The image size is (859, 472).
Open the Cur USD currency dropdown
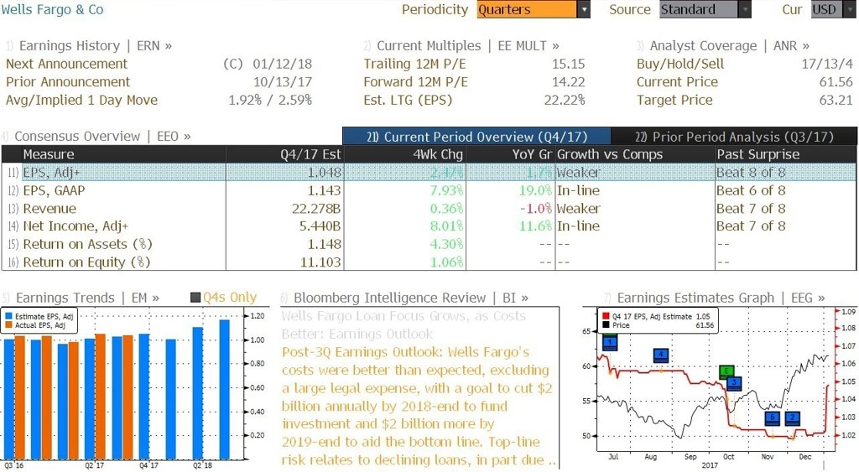pos(833,9)
